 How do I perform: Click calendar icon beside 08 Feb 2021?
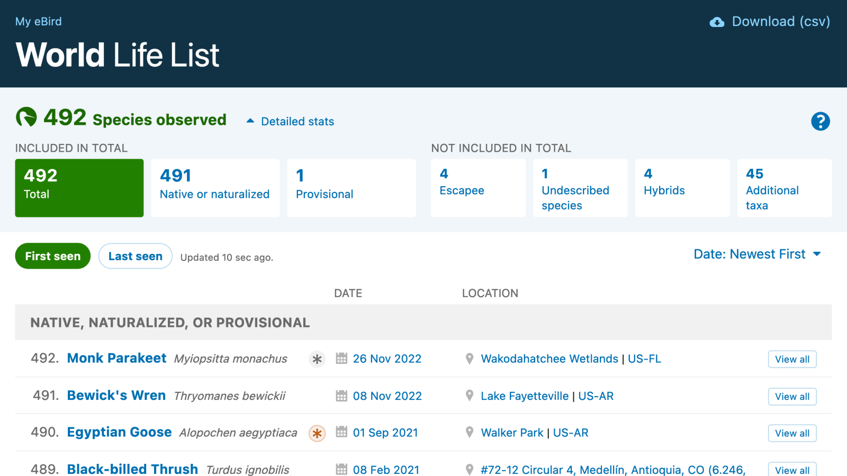point(341,469)
